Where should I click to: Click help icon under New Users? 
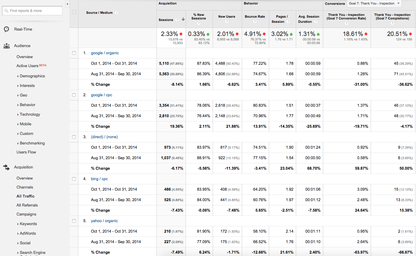[x=226, y=22]
